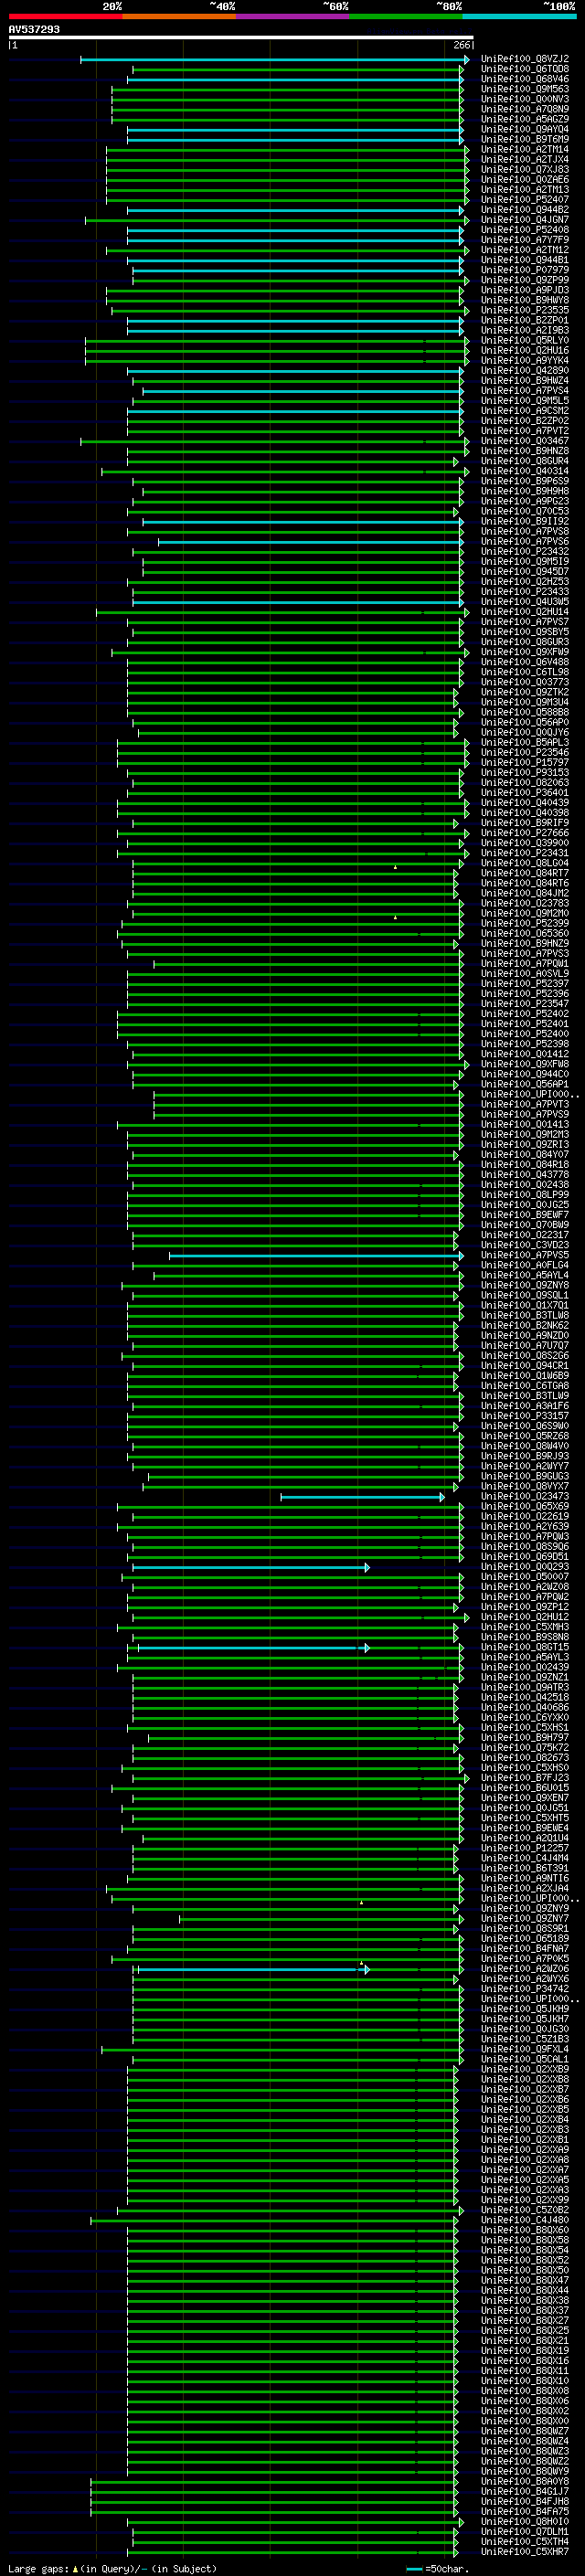This screenshot has height=2576, width=585.
Task: Select the UniRef100_C4J480 entry
Action: click(x=524, y=2221)
